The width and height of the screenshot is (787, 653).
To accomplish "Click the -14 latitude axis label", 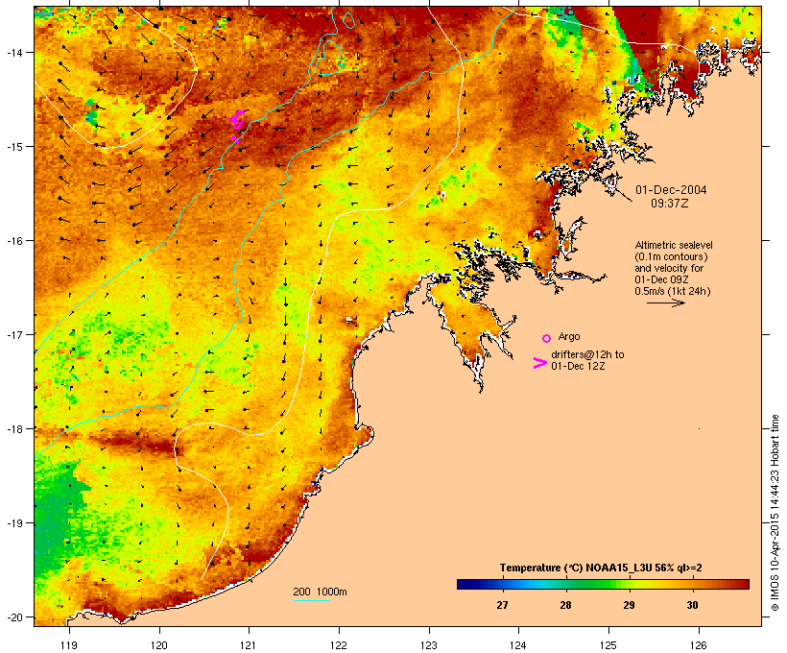I will tap(13, 52).
